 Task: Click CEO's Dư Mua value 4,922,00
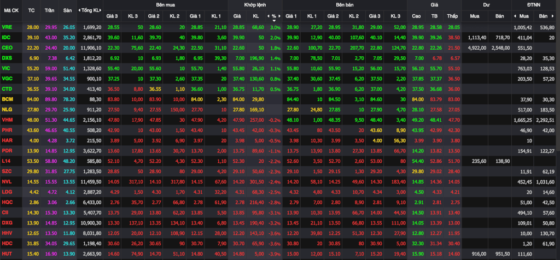click(478, 48)
